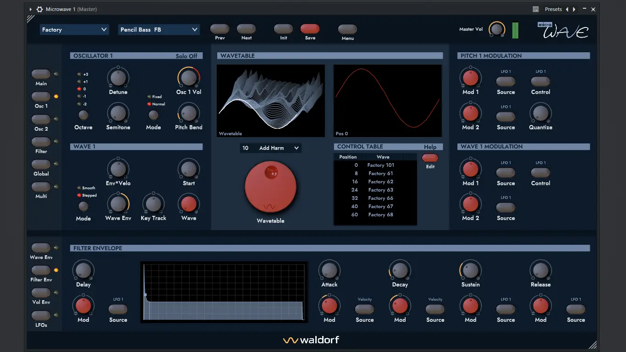Click the red Save button
This screenshot has width=626, height=352.
tap(310, 29)
